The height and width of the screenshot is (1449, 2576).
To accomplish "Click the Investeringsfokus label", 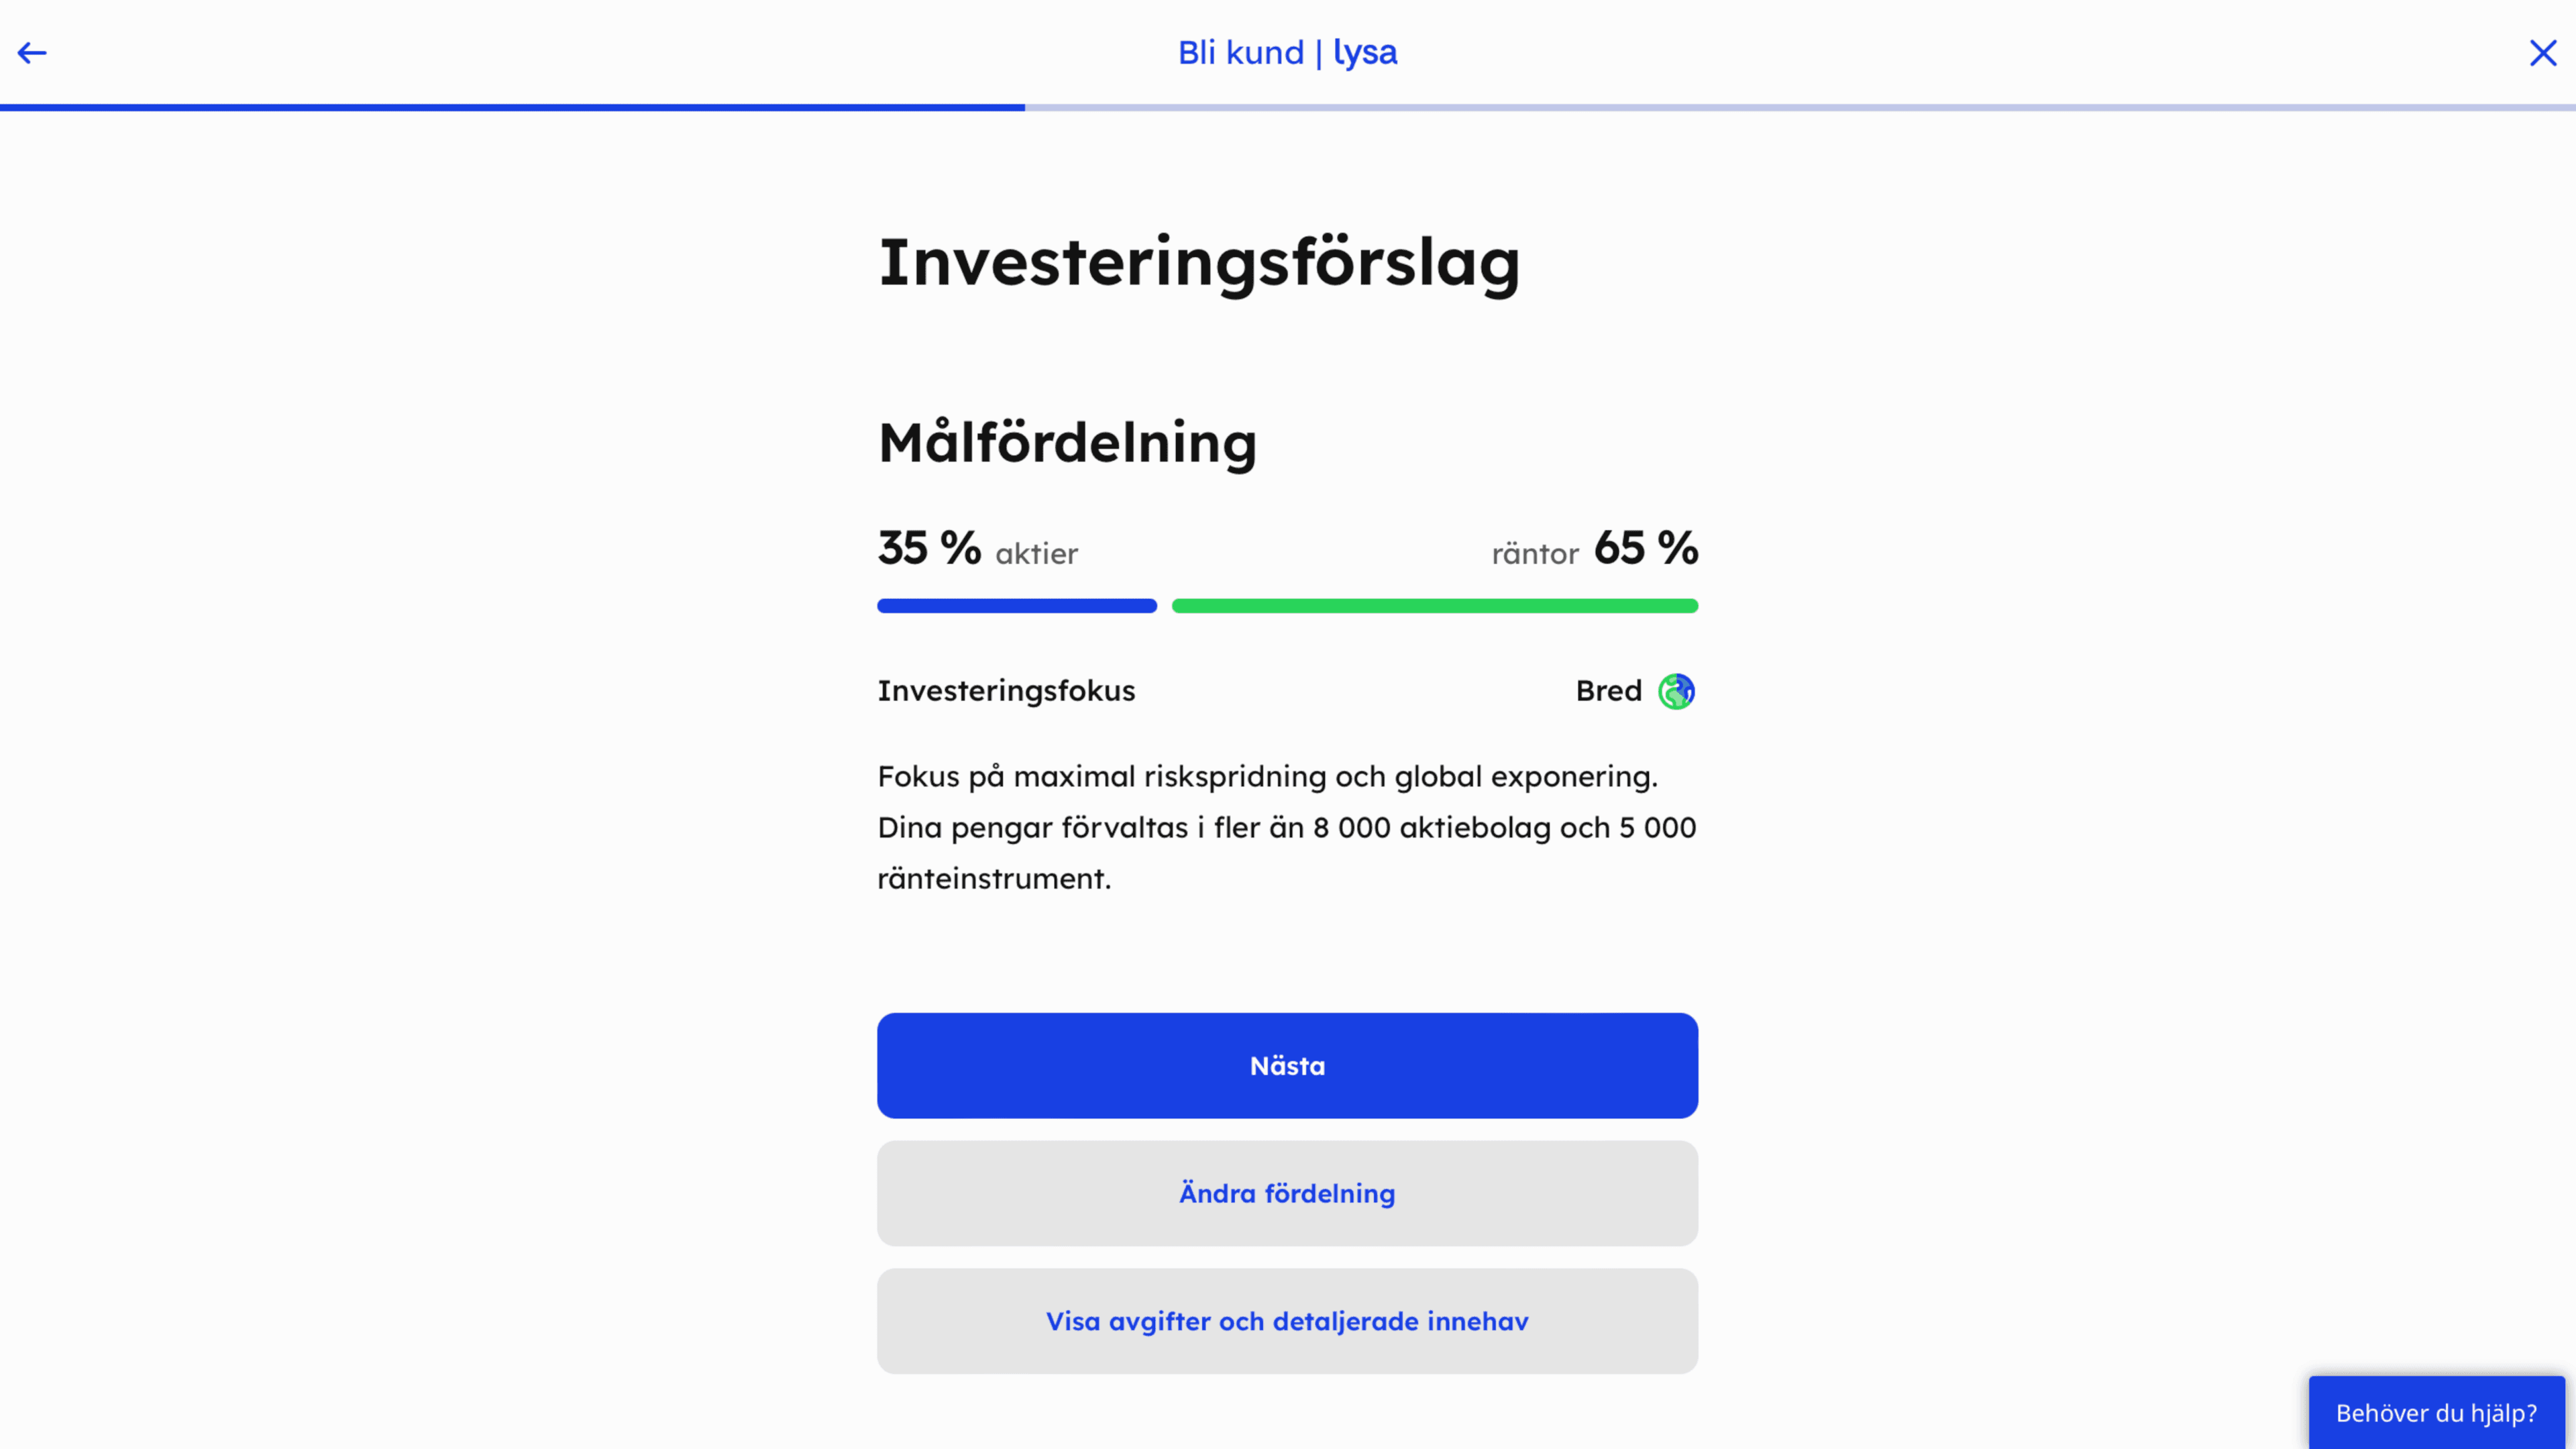I will point(1006,691).
